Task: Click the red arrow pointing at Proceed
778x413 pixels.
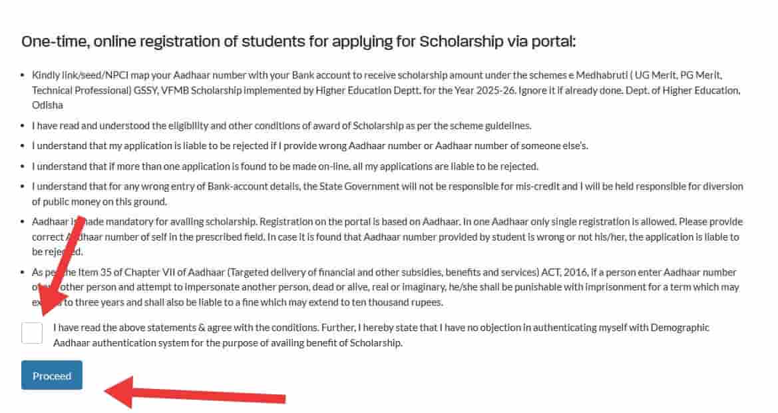Action: 194,393
